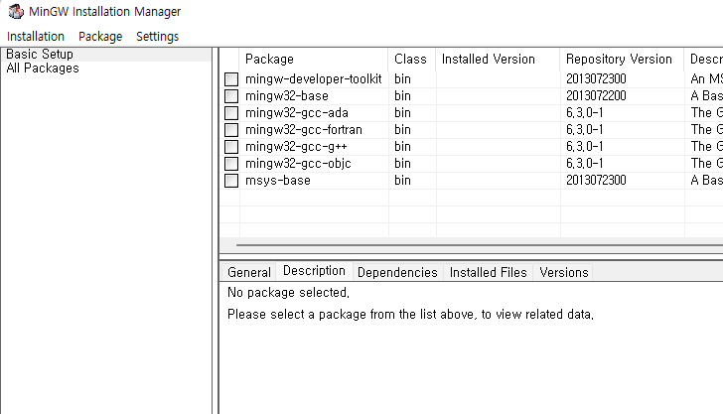Sort by the Class column header
The height and width of the screenshot is (414, 723).
pos(412,59)
